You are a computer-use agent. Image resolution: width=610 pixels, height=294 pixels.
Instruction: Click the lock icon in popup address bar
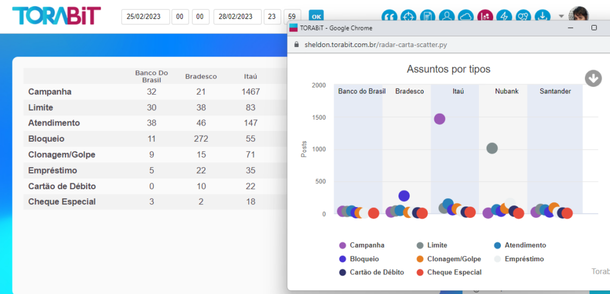[x=297, y=44]
